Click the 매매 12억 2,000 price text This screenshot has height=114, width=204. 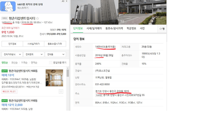pos(12,105)
